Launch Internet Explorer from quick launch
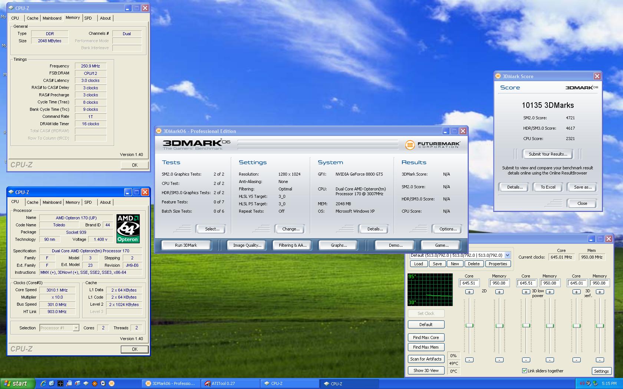Viewport: 623px width, 389px height. (43, 383)
